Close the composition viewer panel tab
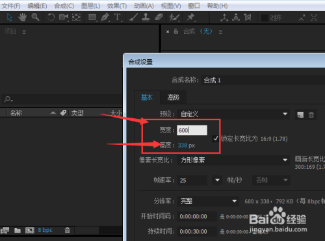The image size is (325, 241). point(168,32)
